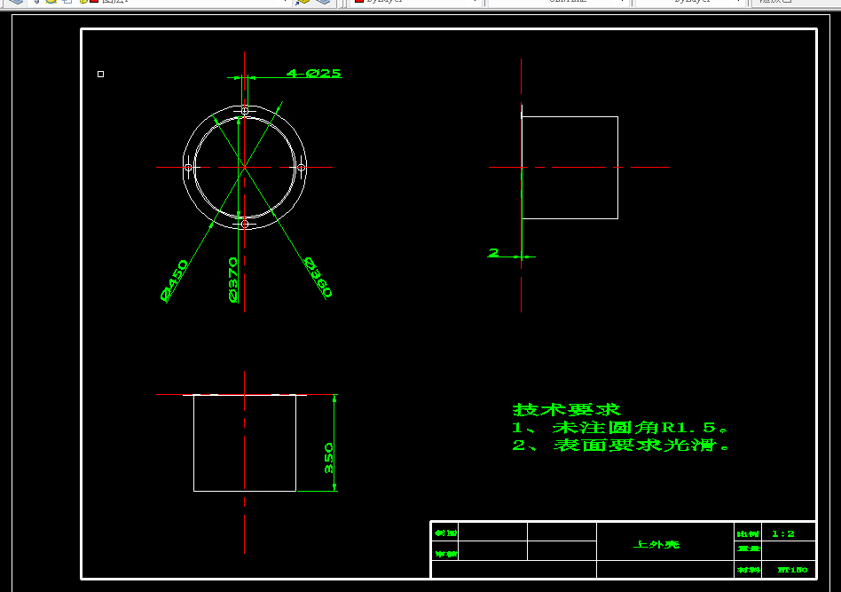Select the Ø370 diameter dimension text
The height and width of the screenshot is (592, 841).
point(232,280)
